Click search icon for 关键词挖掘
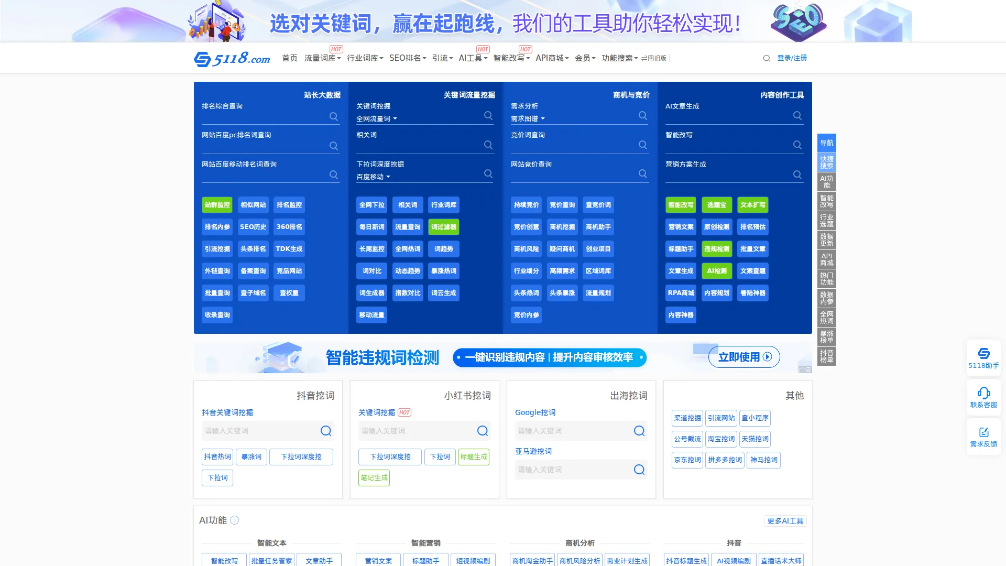 488,115
